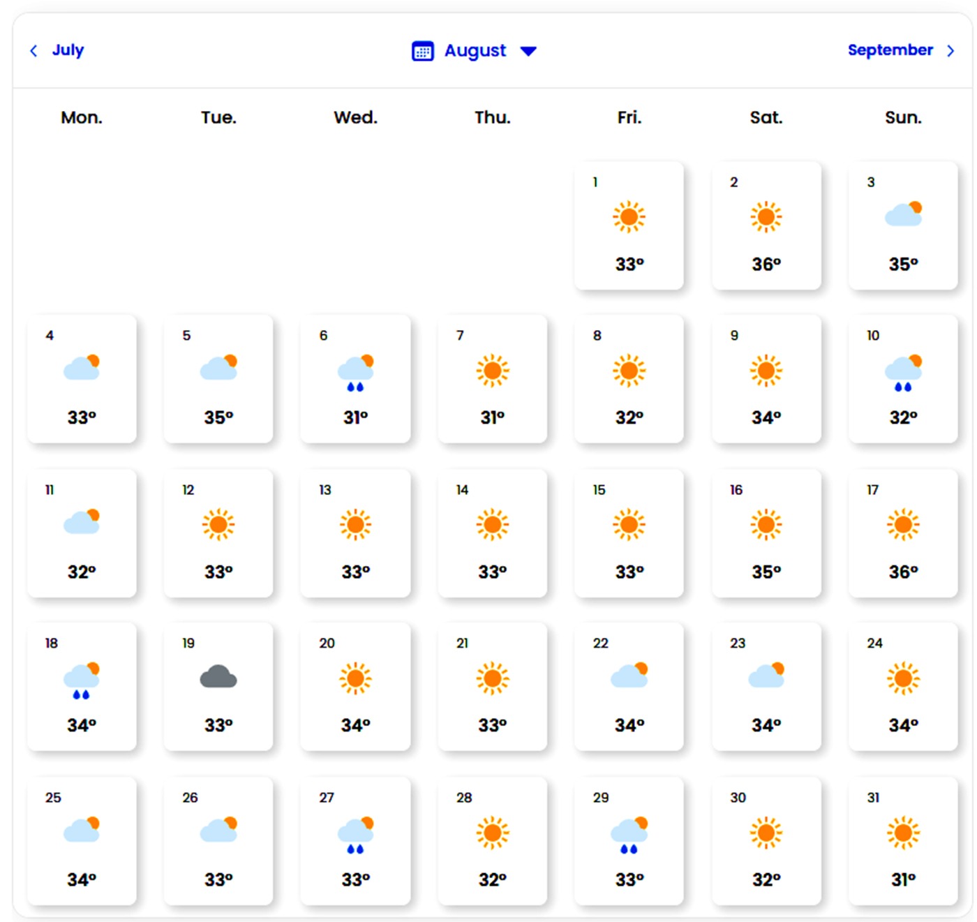Click the Mon. column header
The width and height of the screenshot is (977, 922).
[x=82, y=117]
